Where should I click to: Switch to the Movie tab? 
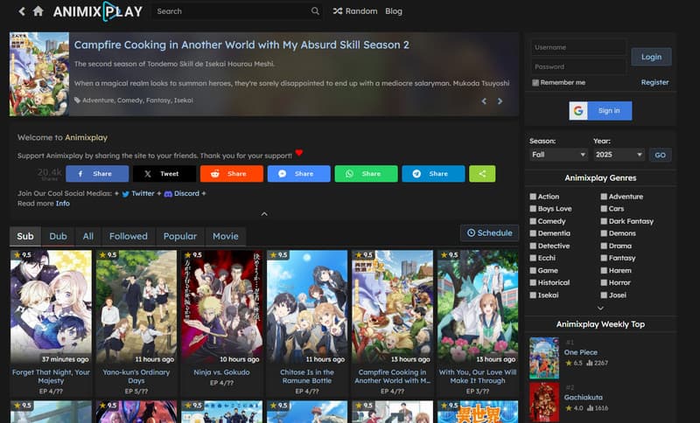(226, 236)
